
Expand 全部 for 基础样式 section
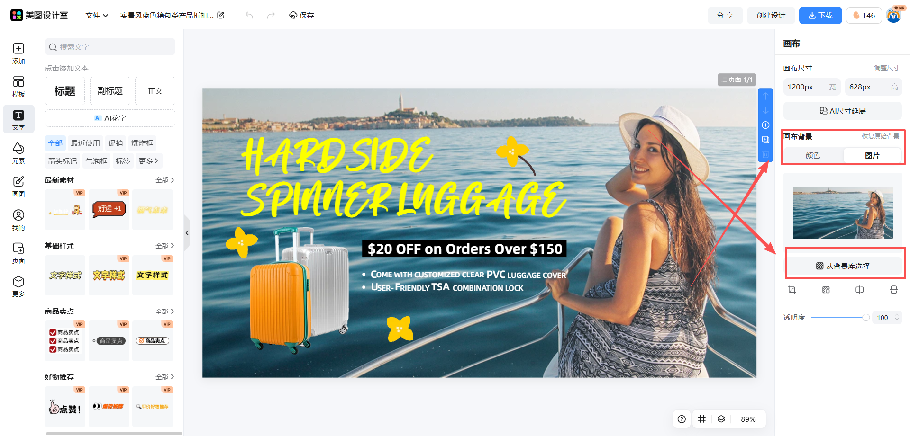(x=165, y=246)
